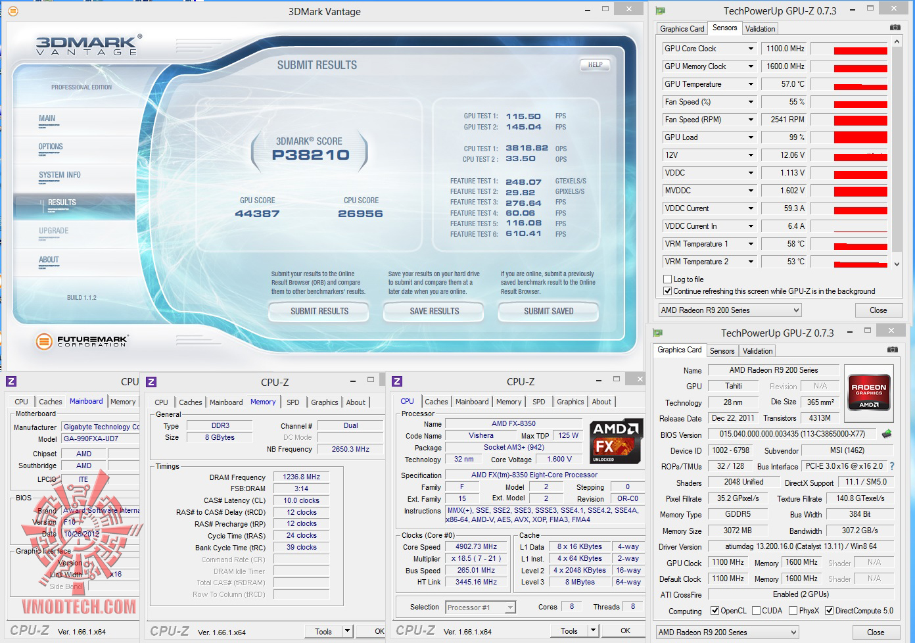Viewport: 915px width, 643px height.
Task: Expand the Tools dropdown arrow in CPU-Z Memory window
Action: pyautogui.click(x=348, y=631)
